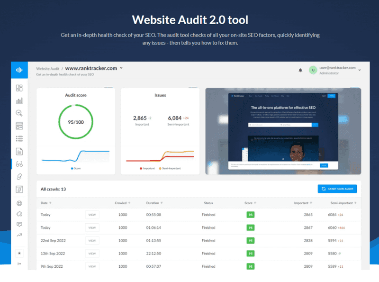The image size is (379, 282).
Task: Open the puzzle piece extensions icon
Action: tap(19, 214)
